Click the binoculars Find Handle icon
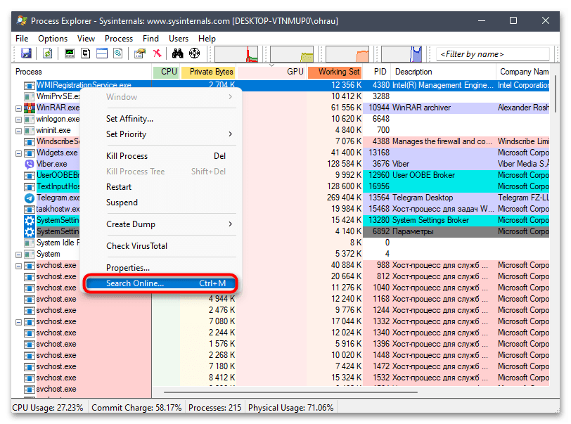This screenshot has height=424, width=571. click(177, 53)
